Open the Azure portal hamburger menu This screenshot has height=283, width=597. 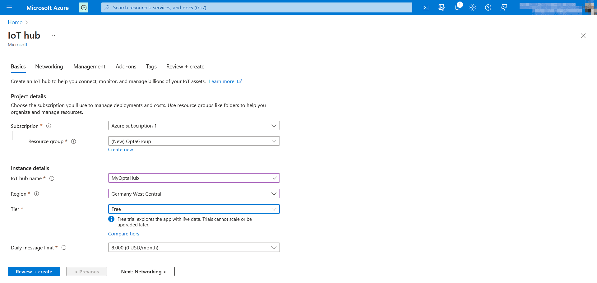(9, 7)
